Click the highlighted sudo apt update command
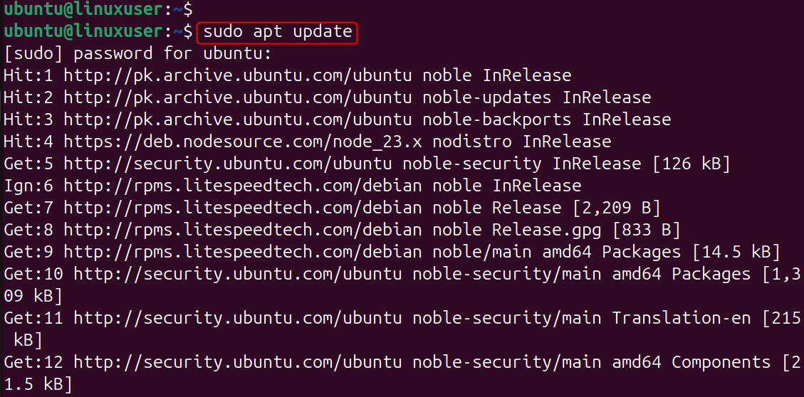 coord(277,32)
